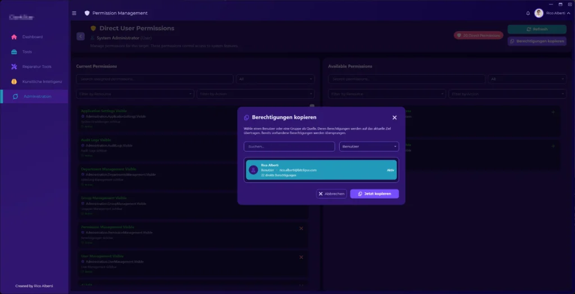Open the All dropdown in Current Permissions
575x294 pixels.
pyautogui.click(x=275, y=79)
